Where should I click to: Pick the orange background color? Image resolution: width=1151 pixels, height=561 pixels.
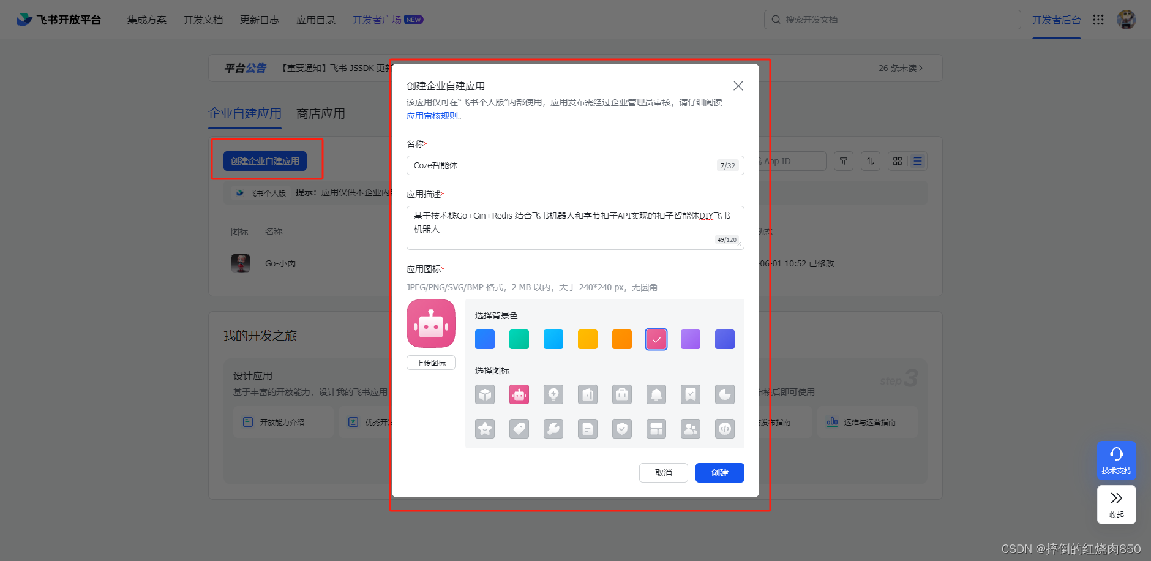pos(622,339)
